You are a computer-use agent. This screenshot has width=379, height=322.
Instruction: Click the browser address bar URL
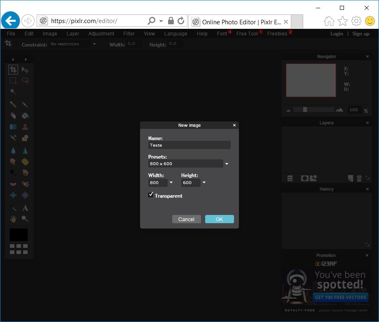click(x=84, y=21)
